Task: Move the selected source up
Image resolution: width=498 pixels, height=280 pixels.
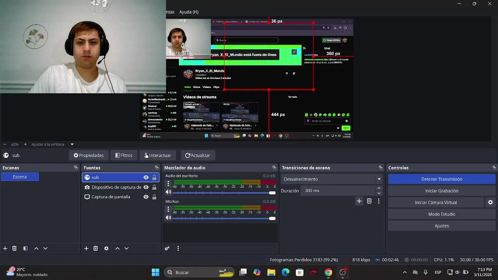Action: [x=117, y=248]
